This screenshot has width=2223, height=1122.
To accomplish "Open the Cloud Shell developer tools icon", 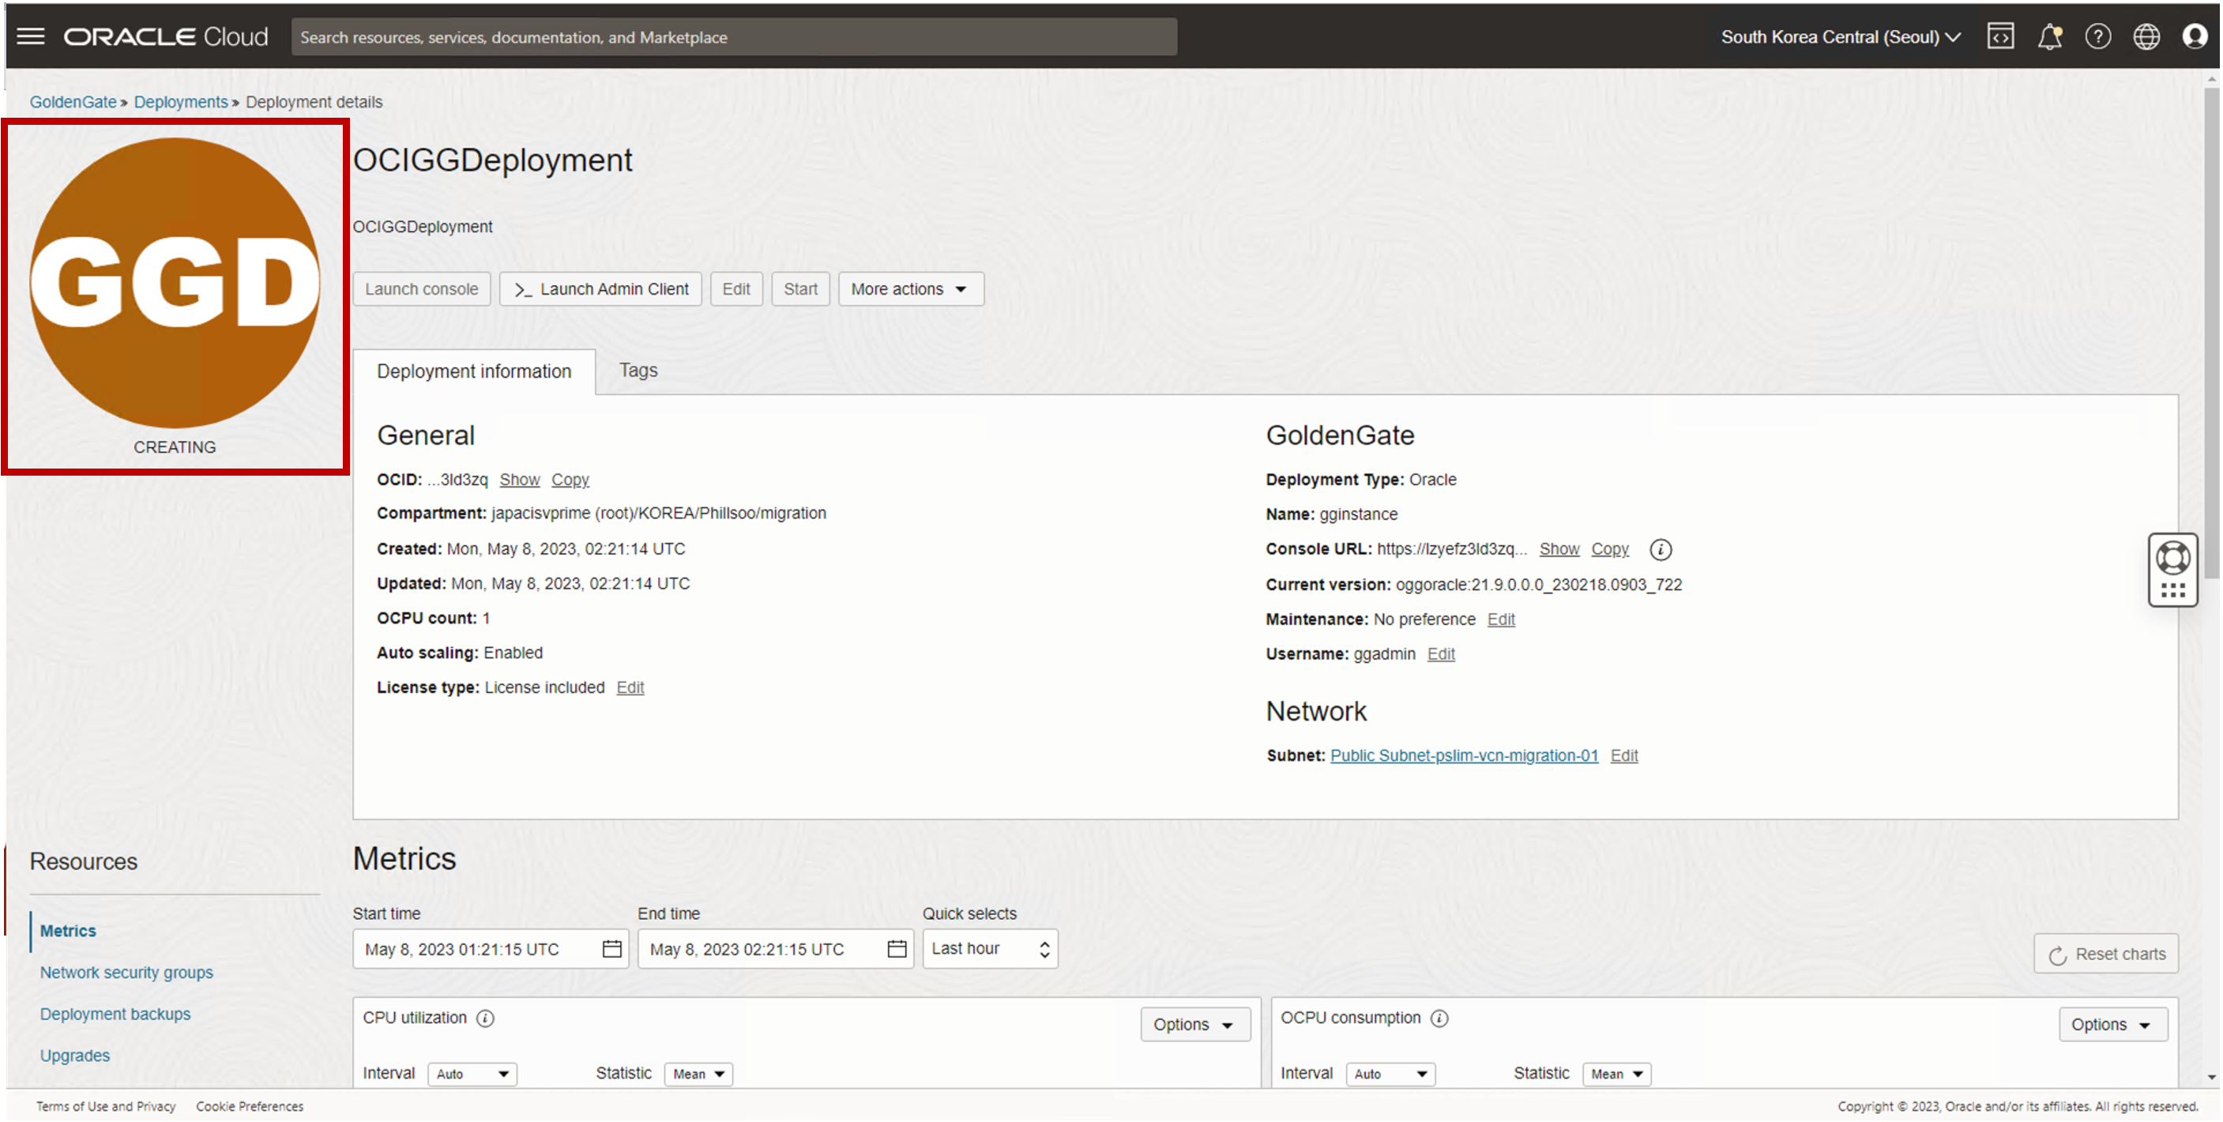I will point(2000,36).
